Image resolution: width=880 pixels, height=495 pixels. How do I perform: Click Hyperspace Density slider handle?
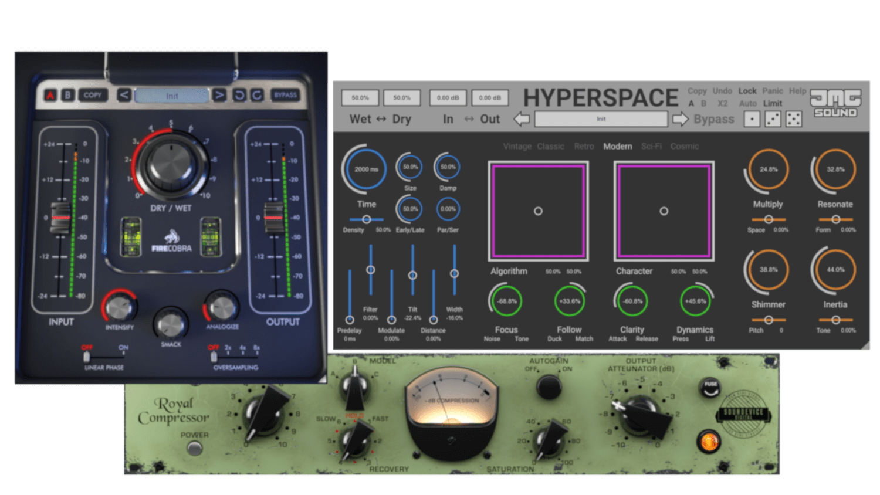point(366,219)
